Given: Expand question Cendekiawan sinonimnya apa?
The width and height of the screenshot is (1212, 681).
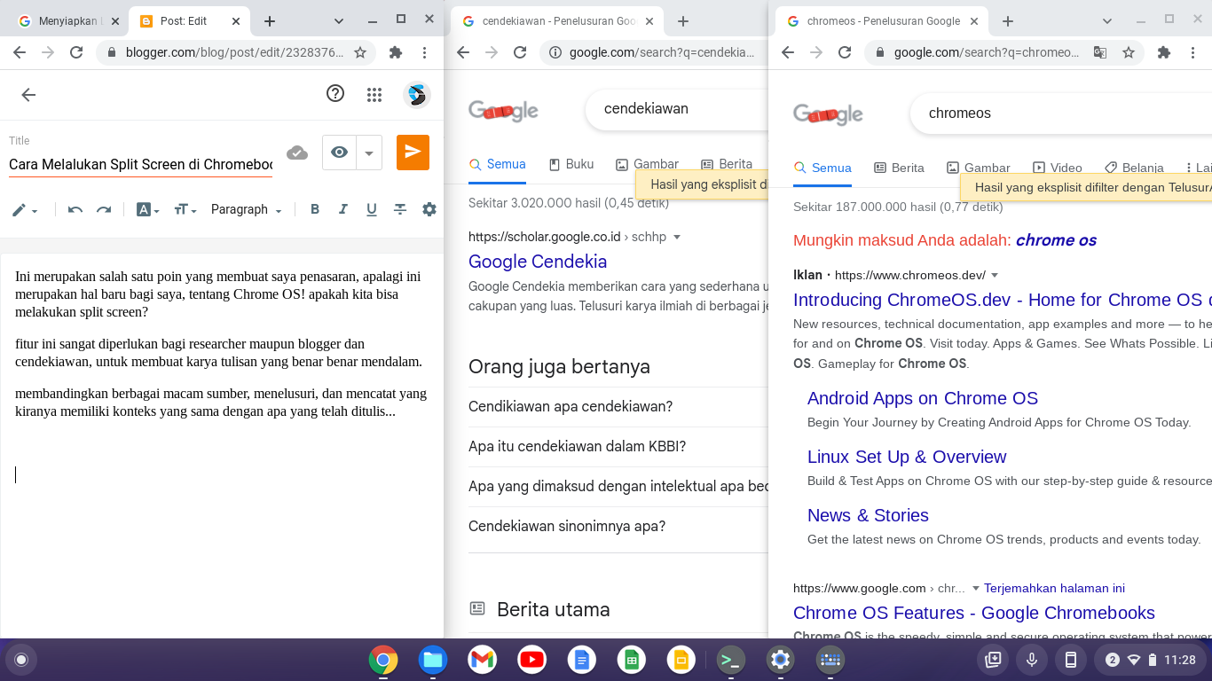Looking at the screenshot, I should [618, 526].
